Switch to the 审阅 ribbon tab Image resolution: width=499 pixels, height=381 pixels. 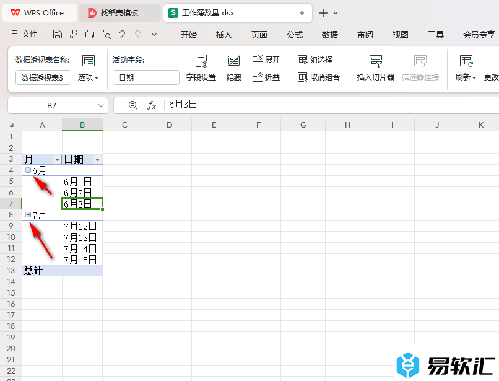coord(365,35)
